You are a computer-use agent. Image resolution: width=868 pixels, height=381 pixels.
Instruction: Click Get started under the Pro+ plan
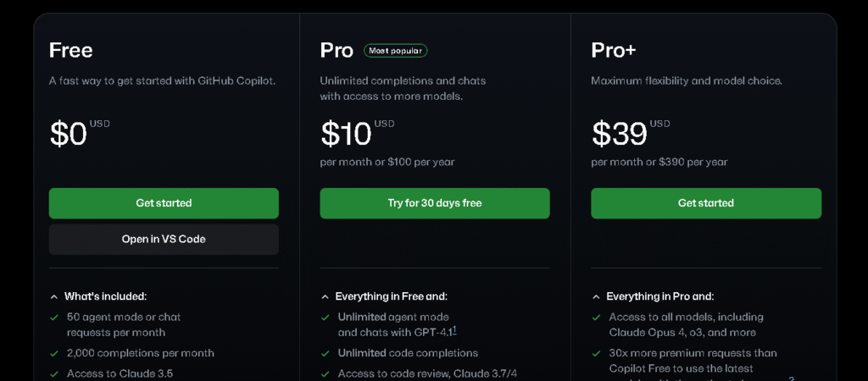pyautogui.click(x=706, y=203)
